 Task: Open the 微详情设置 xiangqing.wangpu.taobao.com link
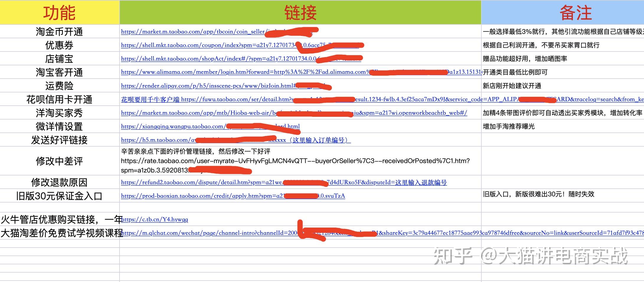tap(210, 126)
